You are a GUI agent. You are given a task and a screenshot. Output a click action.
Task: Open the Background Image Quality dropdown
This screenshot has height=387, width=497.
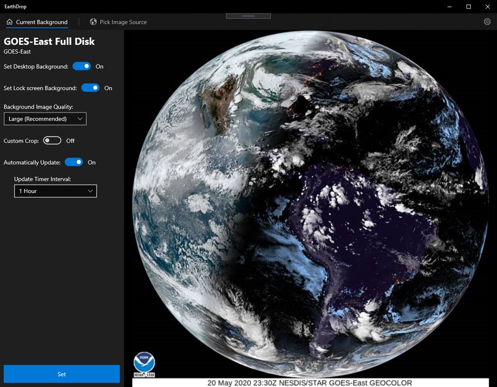[x=45, y=119]
